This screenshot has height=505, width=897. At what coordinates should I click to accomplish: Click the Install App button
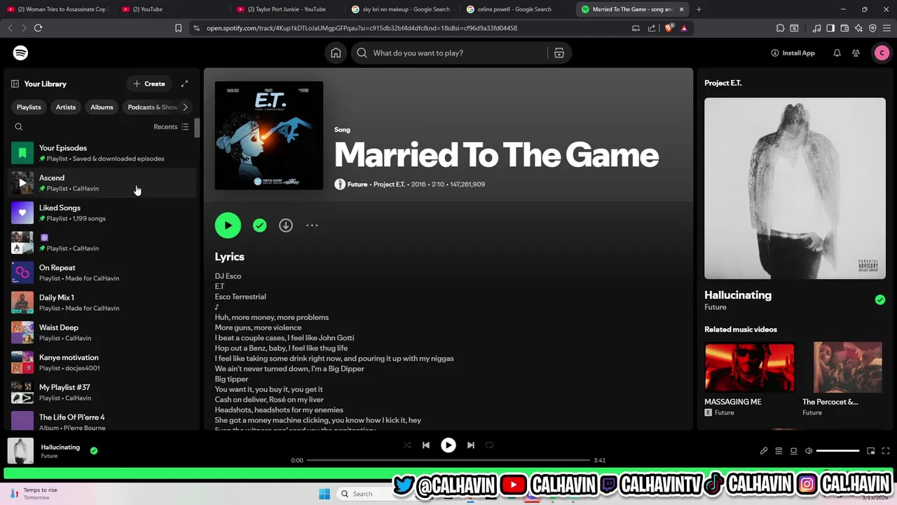(x=793, y=53)
